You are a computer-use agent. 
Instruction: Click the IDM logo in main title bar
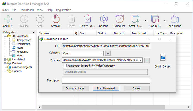pos(4,4)
